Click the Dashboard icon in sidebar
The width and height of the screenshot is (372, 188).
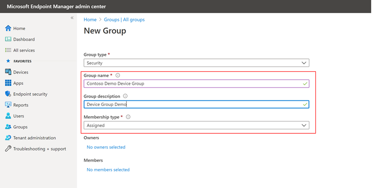coord(8,39)
